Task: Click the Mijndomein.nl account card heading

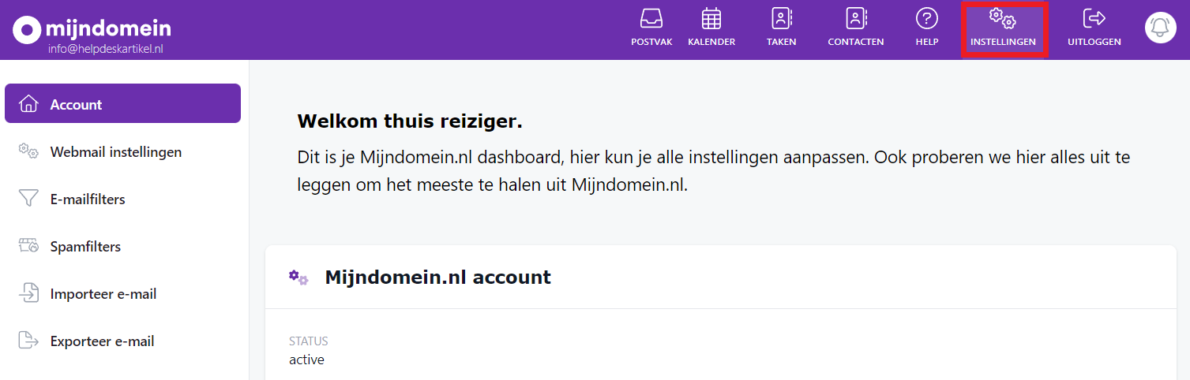Action: click(x=437, y=278)
